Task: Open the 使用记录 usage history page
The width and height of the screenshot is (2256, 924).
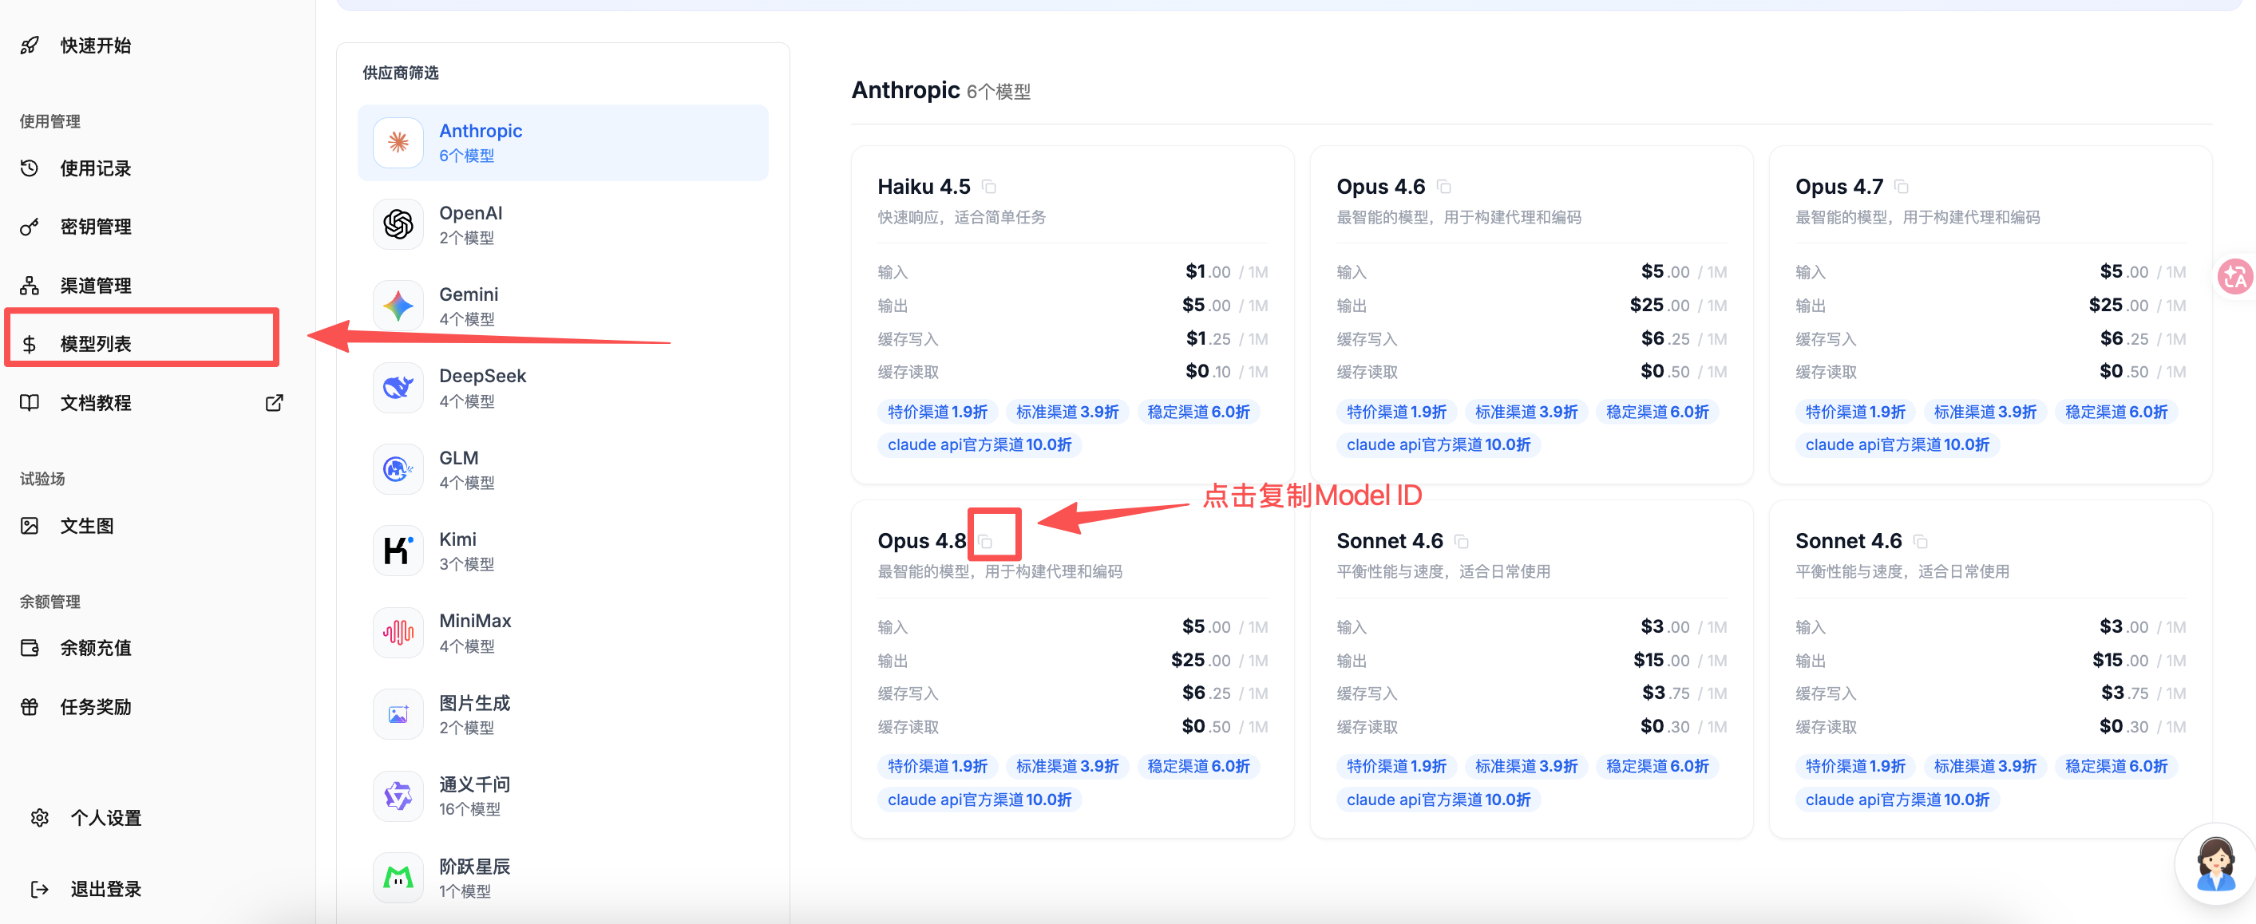Action: click(x=94, y=168)
